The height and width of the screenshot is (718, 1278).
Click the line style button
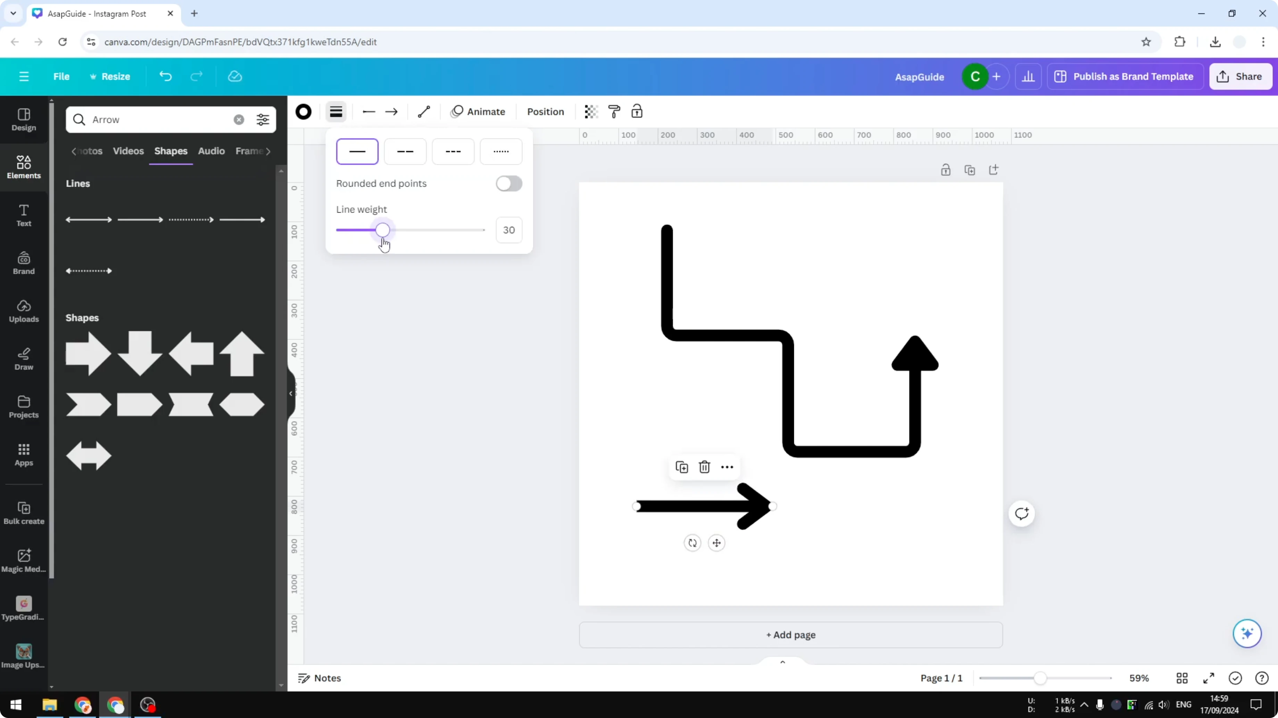336,112
